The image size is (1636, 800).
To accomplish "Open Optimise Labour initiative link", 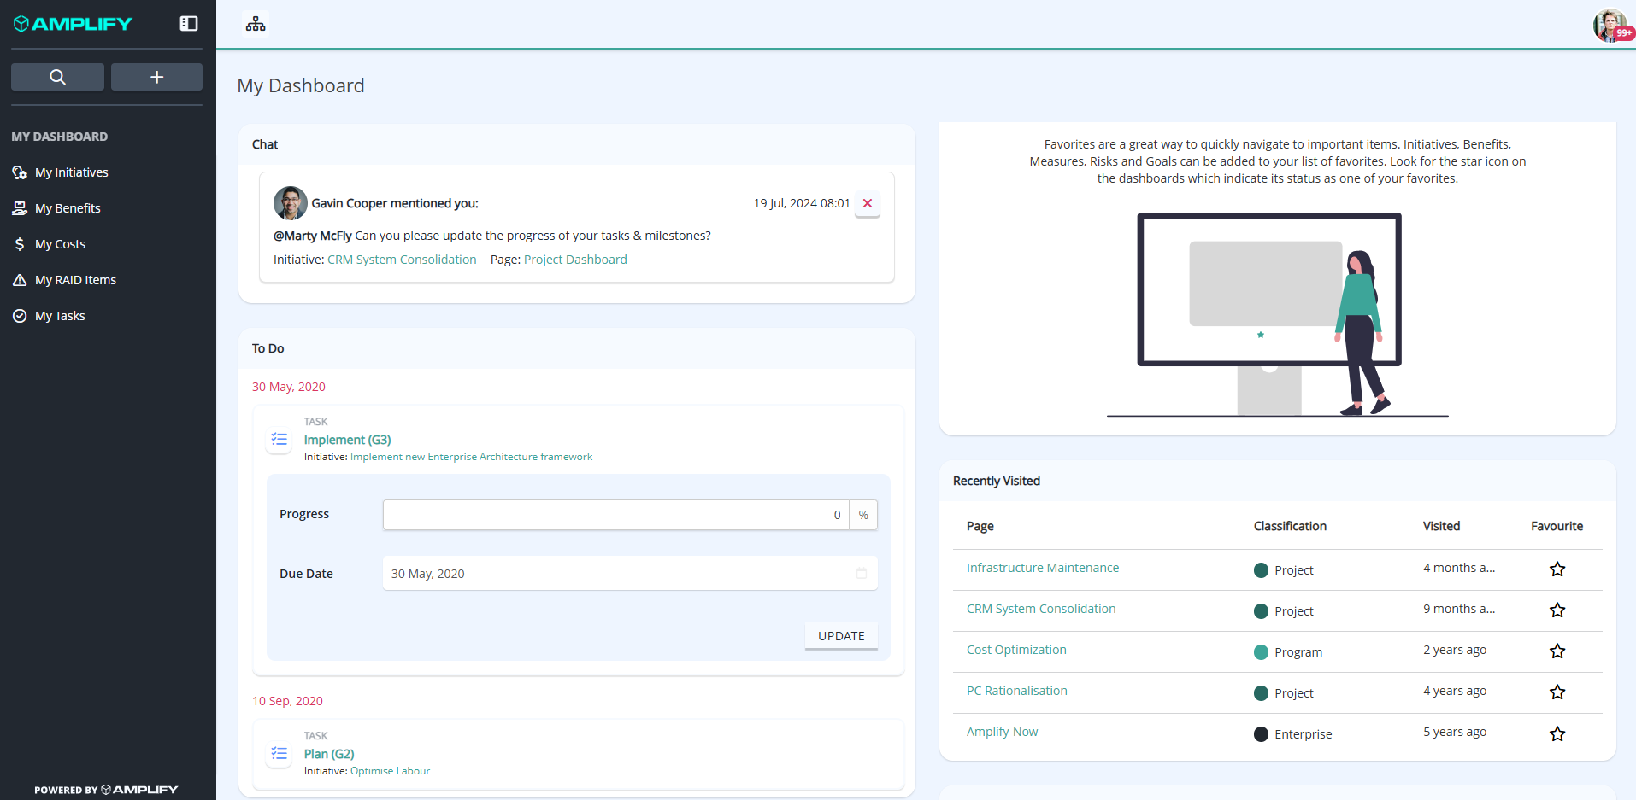I will coord(390,771).
